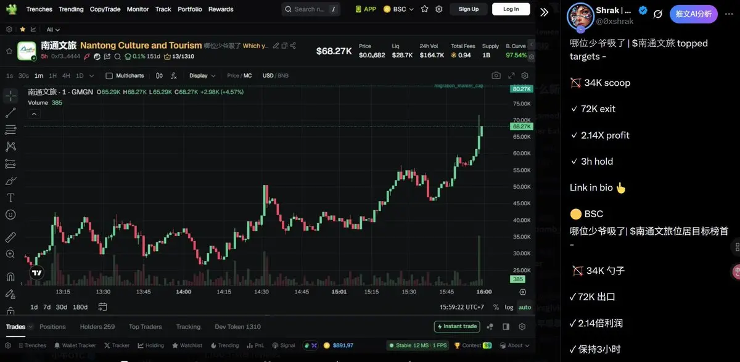Image resolution: width=740 pixels, height=362 pixels.
Task: Click the Sign Up button
Action: click(469, 9)
